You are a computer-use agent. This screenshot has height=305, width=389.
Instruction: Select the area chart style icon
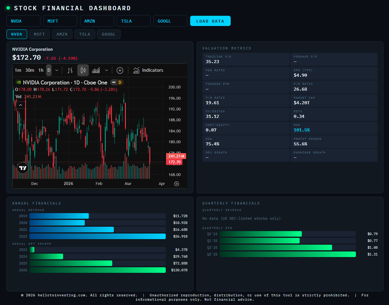[96, 70]
